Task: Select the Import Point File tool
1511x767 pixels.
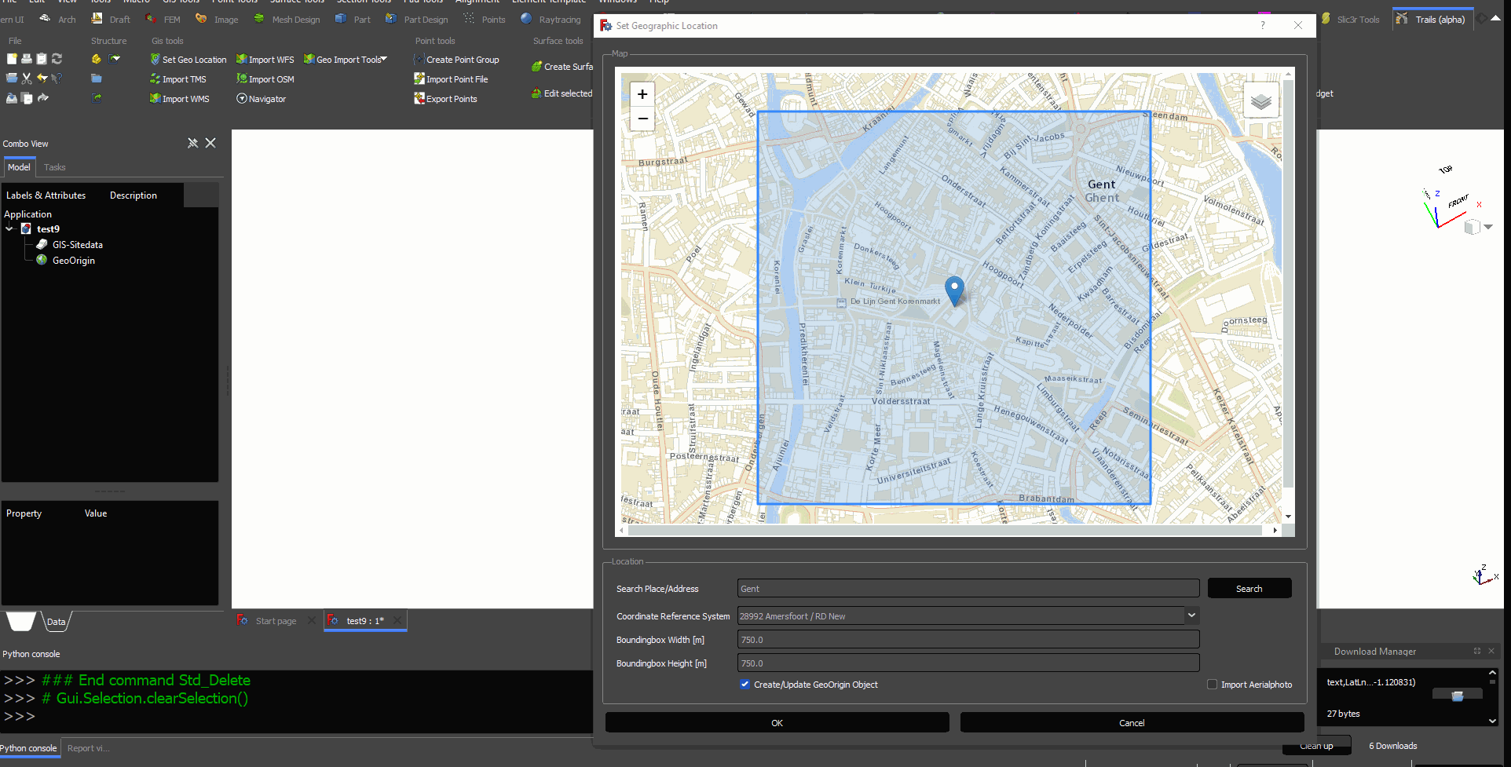Action: 452,79
